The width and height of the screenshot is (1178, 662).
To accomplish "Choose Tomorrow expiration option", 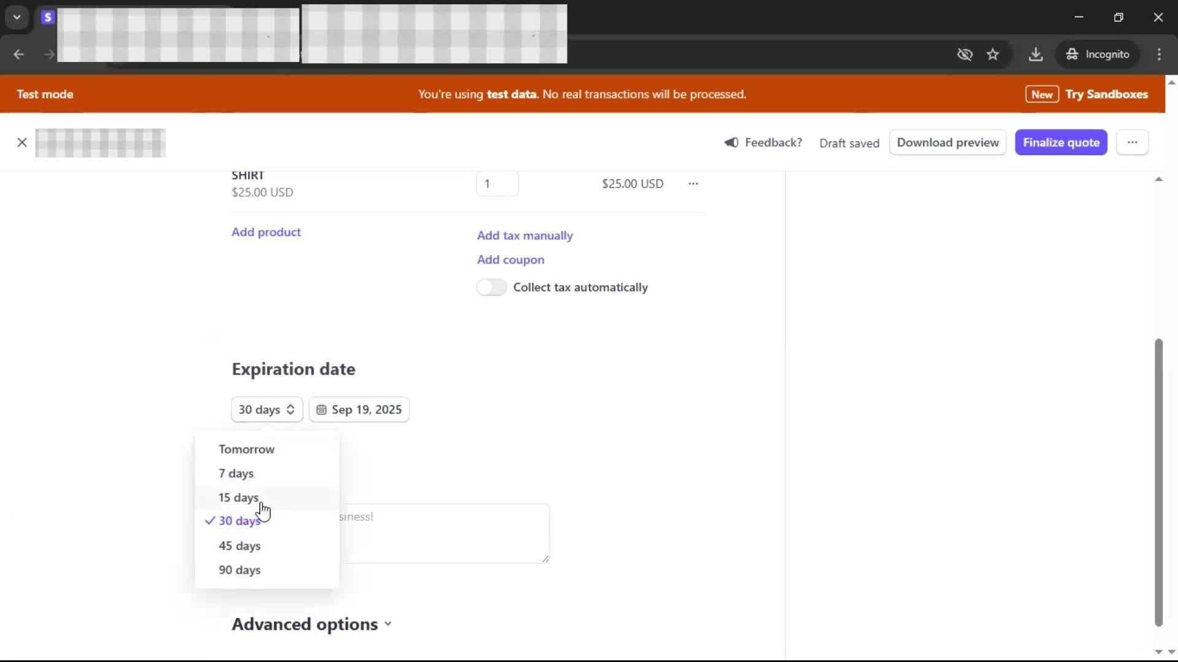I will tap(246, 449).
